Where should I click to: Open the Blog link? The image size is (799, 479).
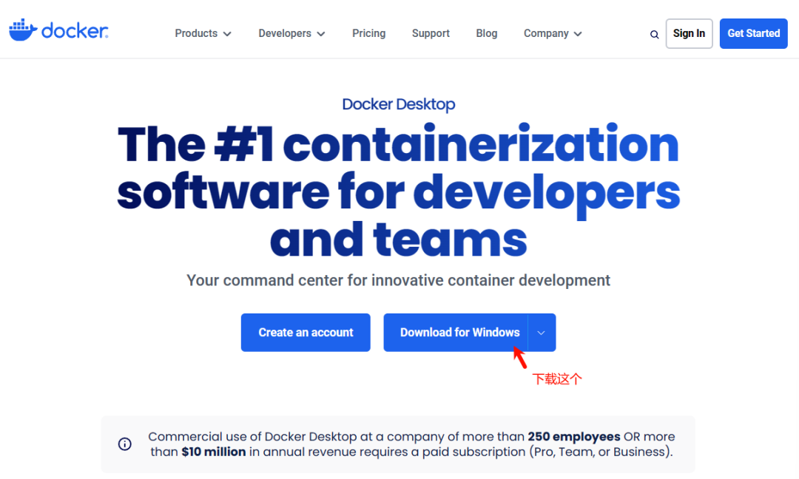[x=487, y=33]
